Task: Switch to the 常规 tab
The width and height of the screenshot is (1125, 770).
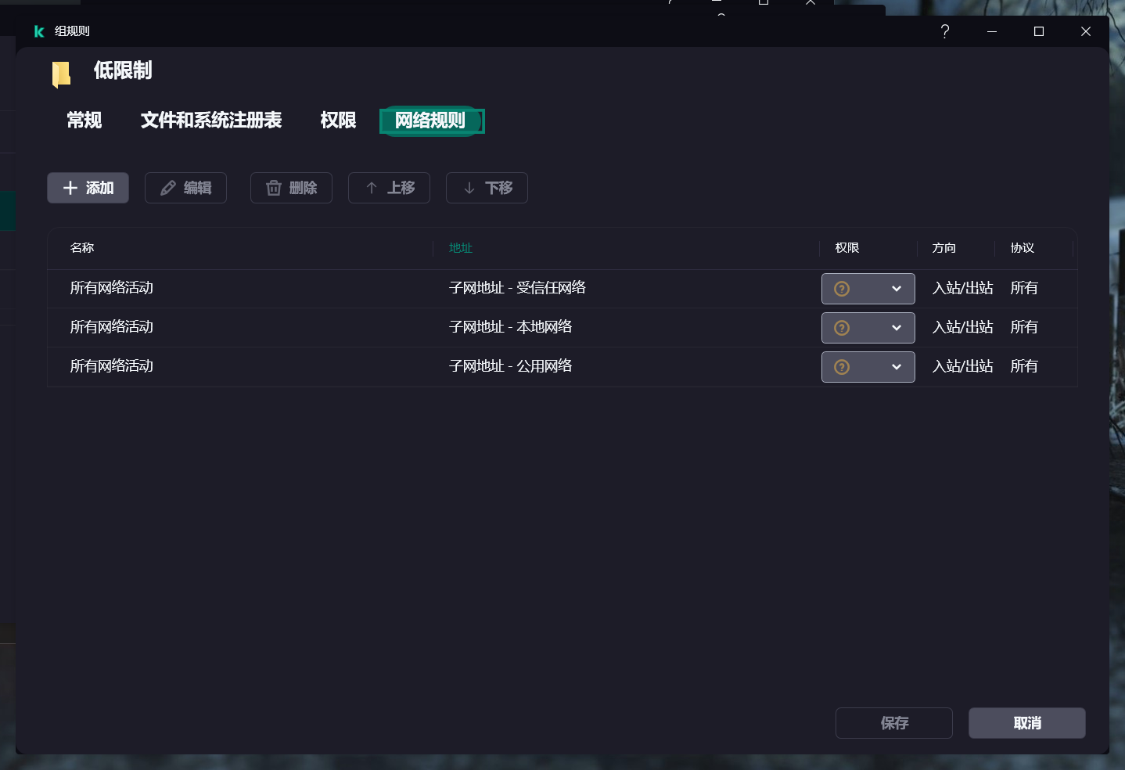Action: (x=83, y=121)
